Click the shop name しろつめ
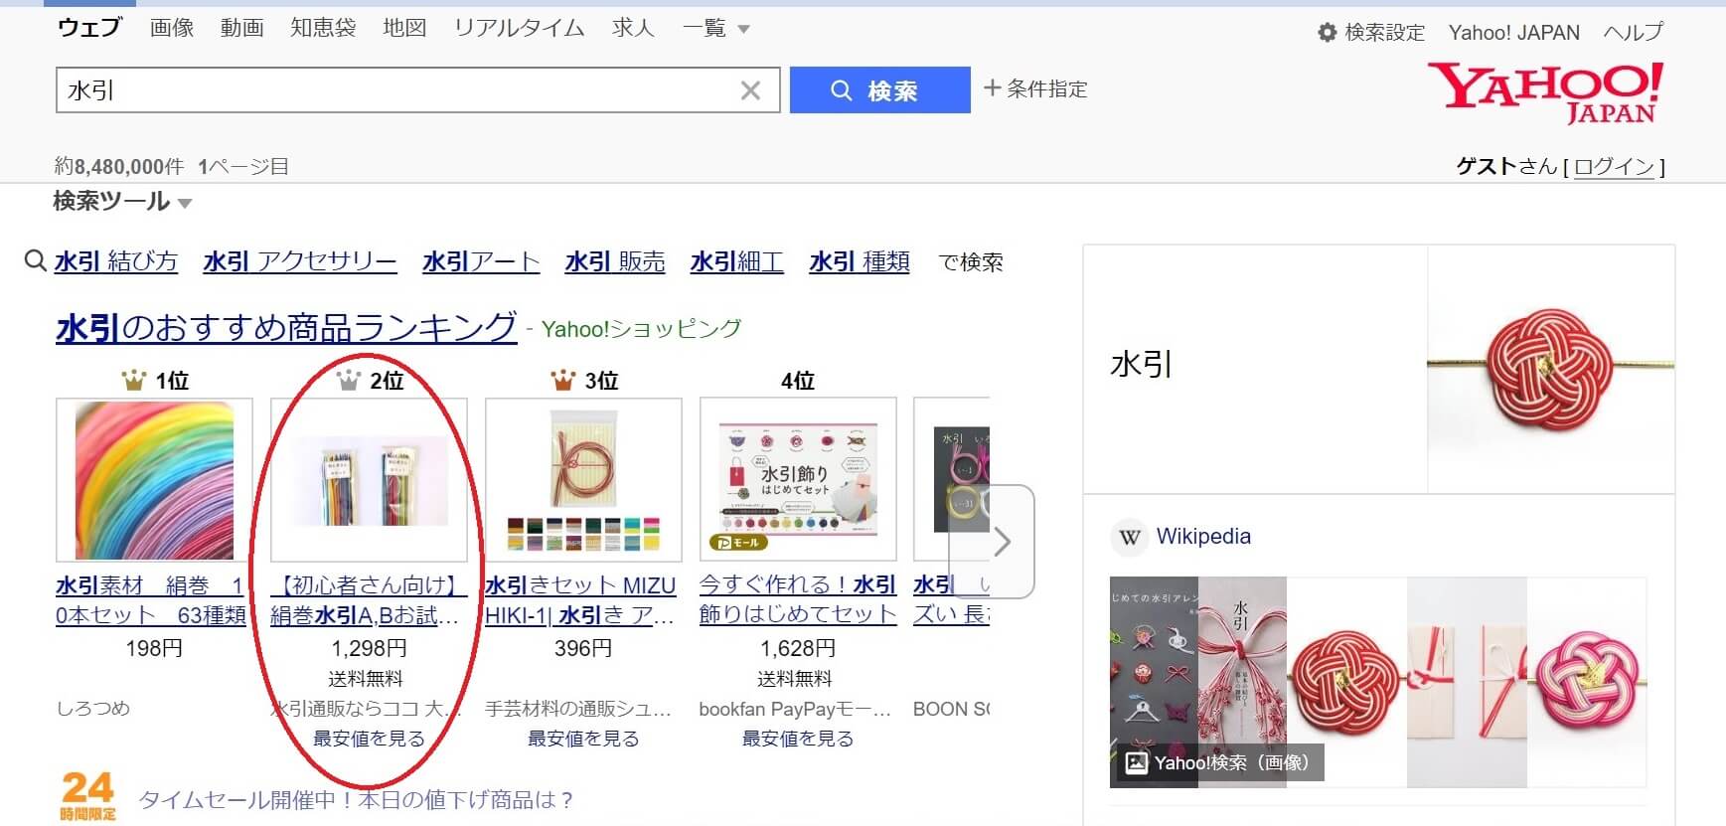Screen dimensions: 1726x826 [x=93, y=709]
